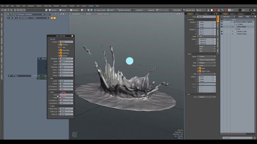Click the gear icon of the schematic viewport
This screenshot has width=257, height=144.
(63, 14)
